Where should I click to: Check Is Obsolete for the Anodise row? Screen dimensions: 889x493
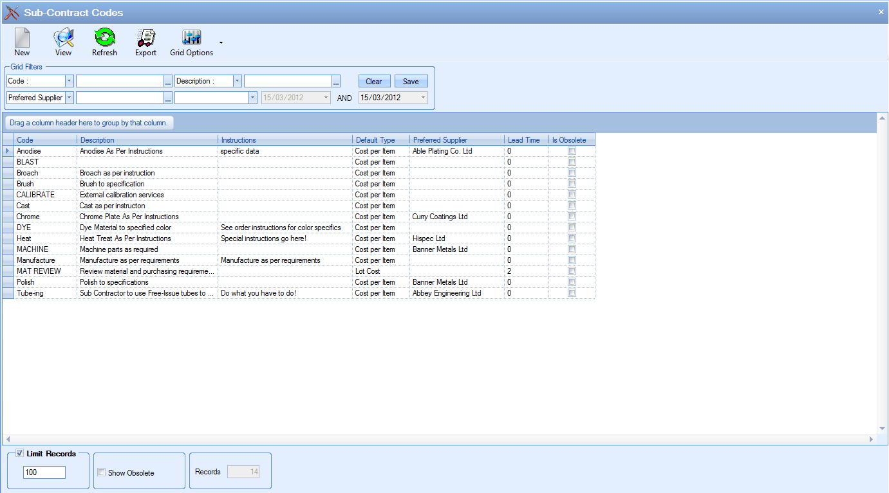[572, 151]
